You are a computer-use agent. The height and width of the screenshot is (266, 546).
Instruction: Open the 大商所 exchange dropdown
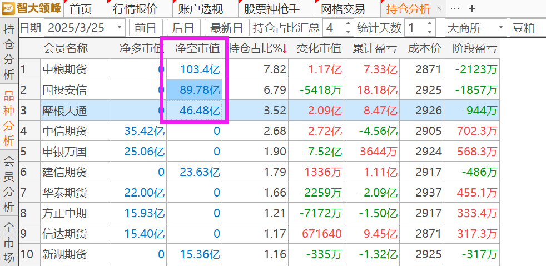click(475, 27)
